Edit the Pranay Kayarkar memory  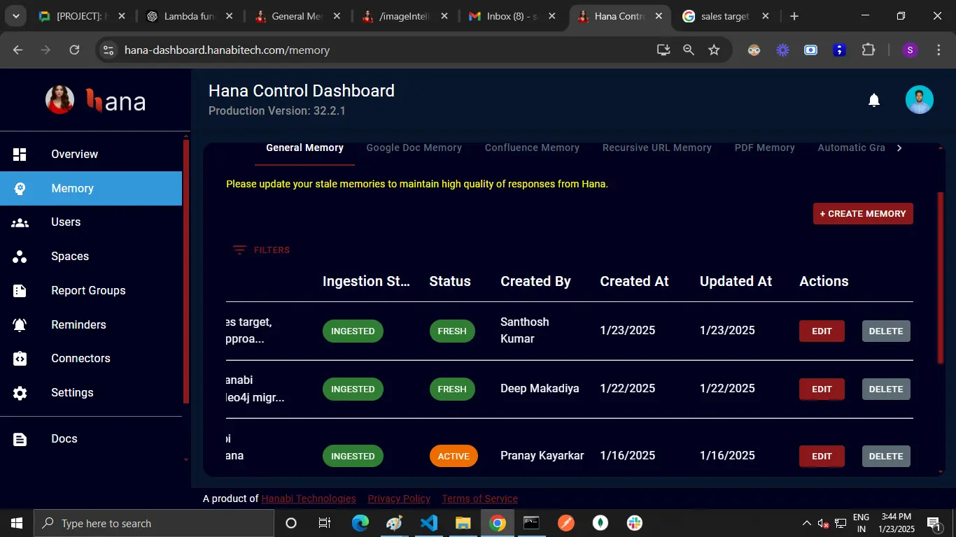click(822, 457)
